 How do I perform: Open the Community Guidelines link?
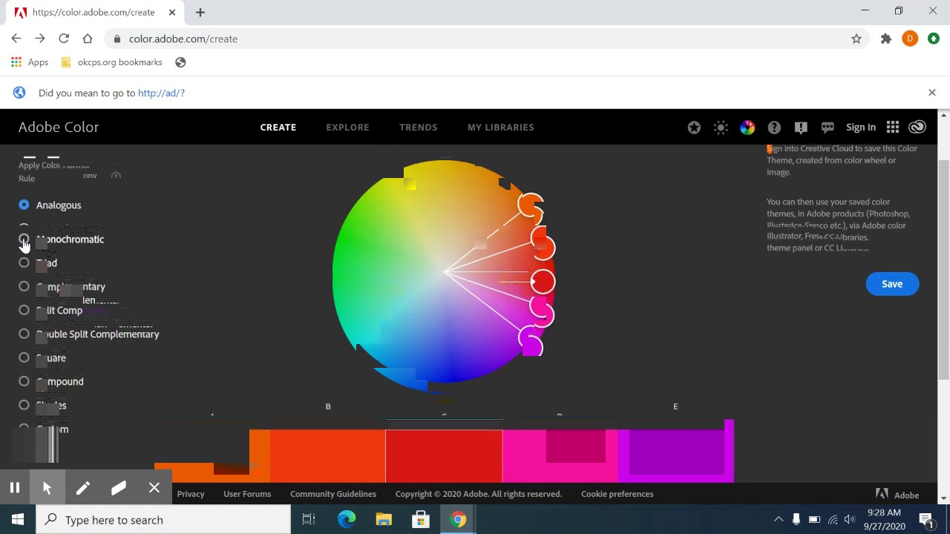(333, 494)
